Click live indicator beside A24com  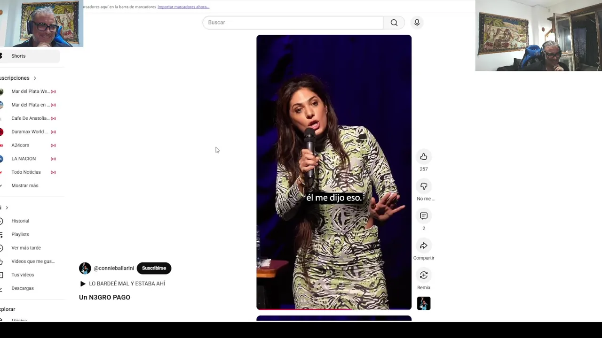pos(53,146)
